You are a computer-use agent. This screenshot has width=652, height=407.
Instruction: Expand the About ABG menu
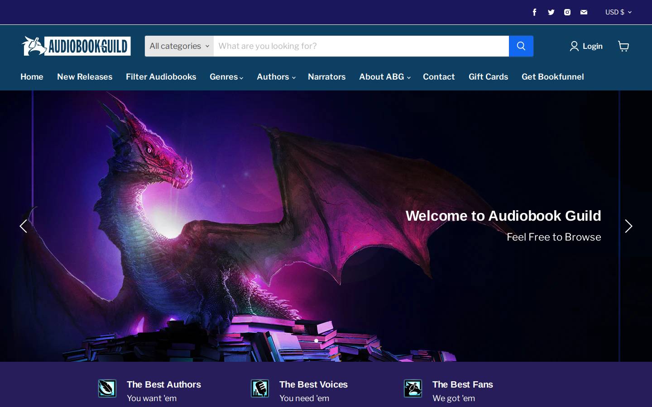click(x=384, y=77)
